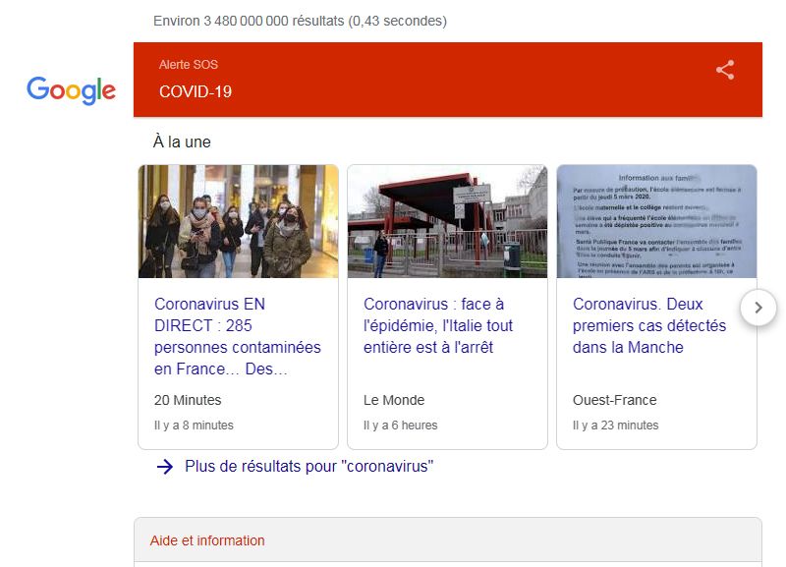Viewport: 786px width, 567px height.
Task: Click the thumbnail of the Information aux familles notice
Action: point(656,221)
